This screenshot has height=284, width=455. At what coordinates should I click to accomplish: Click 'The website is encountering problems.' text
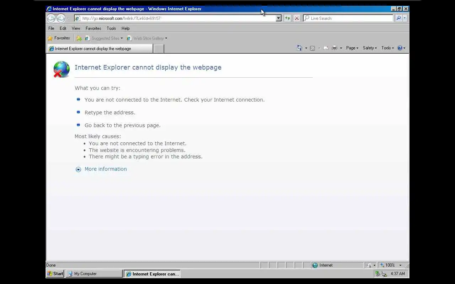[x=137, y=150]
